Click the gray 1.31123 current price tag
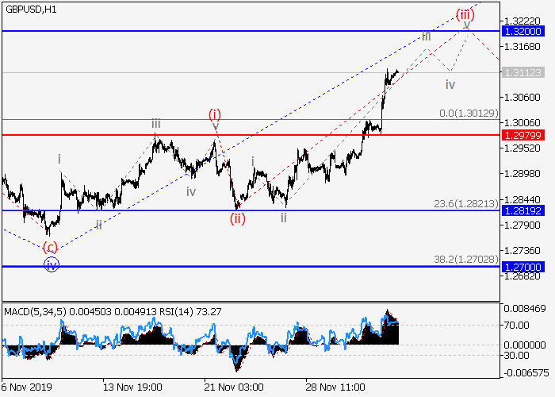The image size is (555, 397). coord(523,72)
